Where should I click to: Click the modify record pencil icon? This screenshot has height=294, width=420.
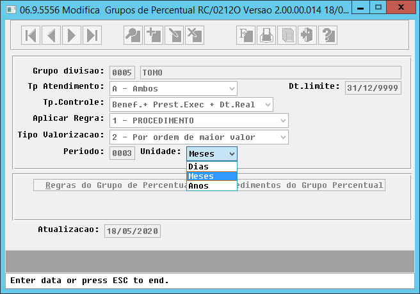coord(174,35)
